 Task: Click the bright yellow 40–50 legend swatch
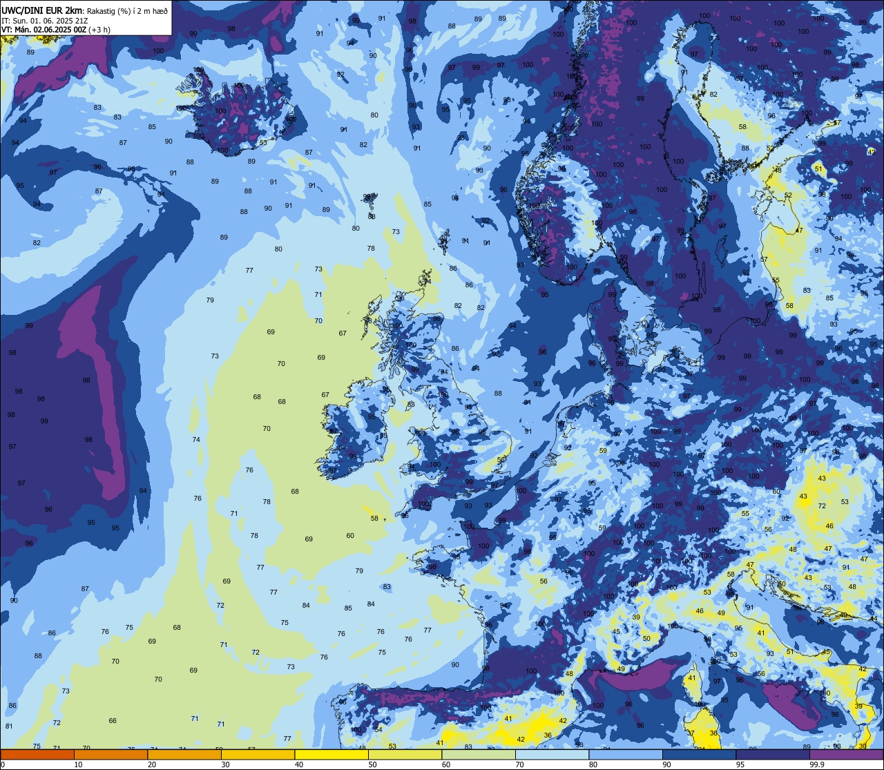tap(331, 755)
